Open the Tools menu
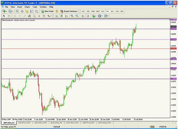 (35, 7)
